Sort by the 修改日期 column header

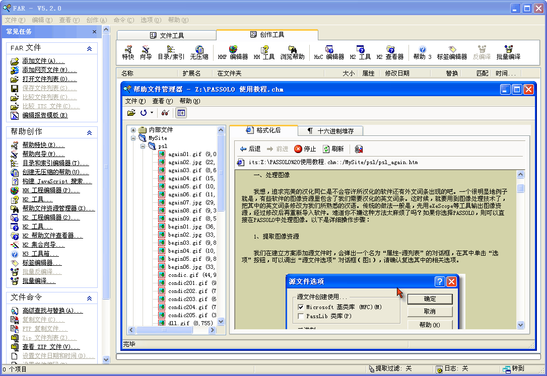404,73
